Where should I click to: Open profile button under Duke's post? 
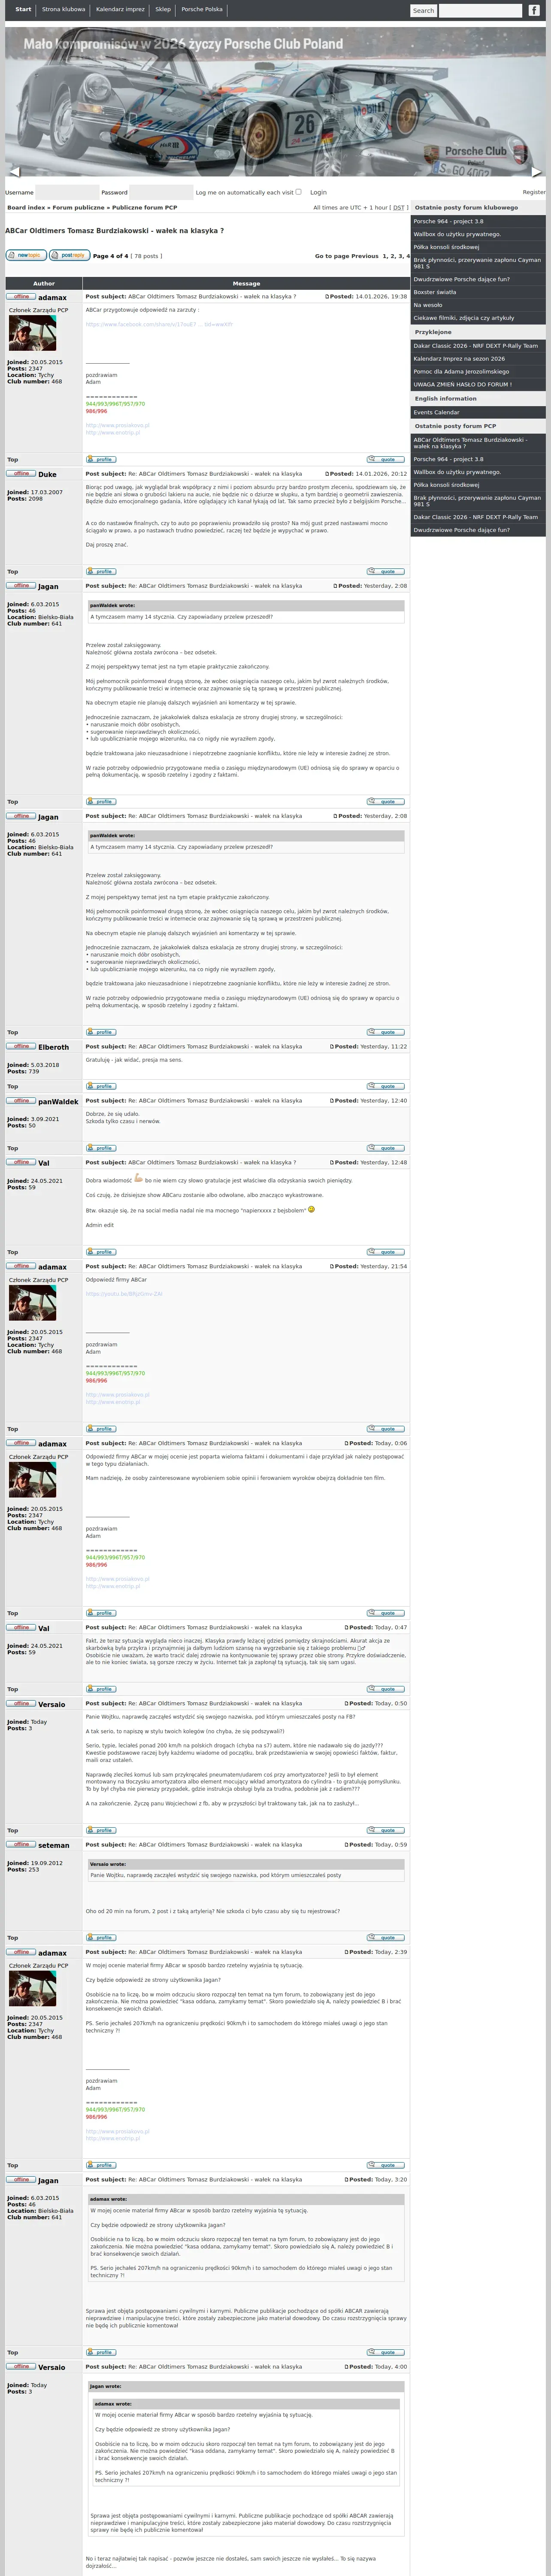point(100,571)
